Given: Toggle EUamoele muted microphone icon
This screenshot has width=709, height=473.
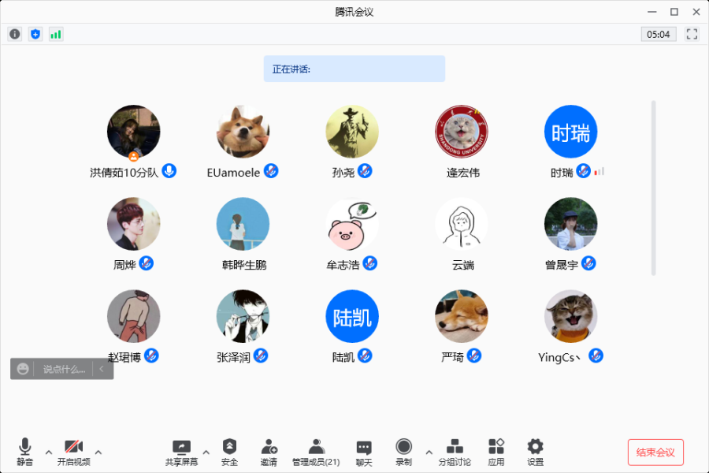Looking at the screenshot, I should coord(271,171).
